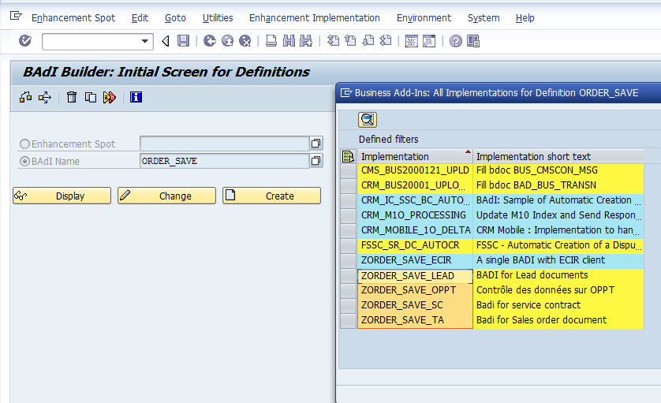661x403 pixels.
Task: Click 'A single BADI with ECIR client' text
Action: pyautogui.click(x=540, y=260)
